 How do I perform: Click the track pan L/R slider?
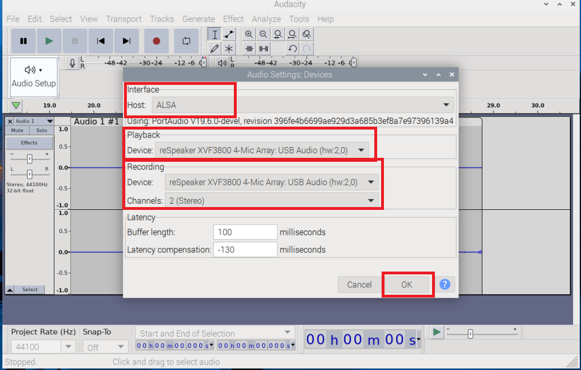[x=29, y=174]
